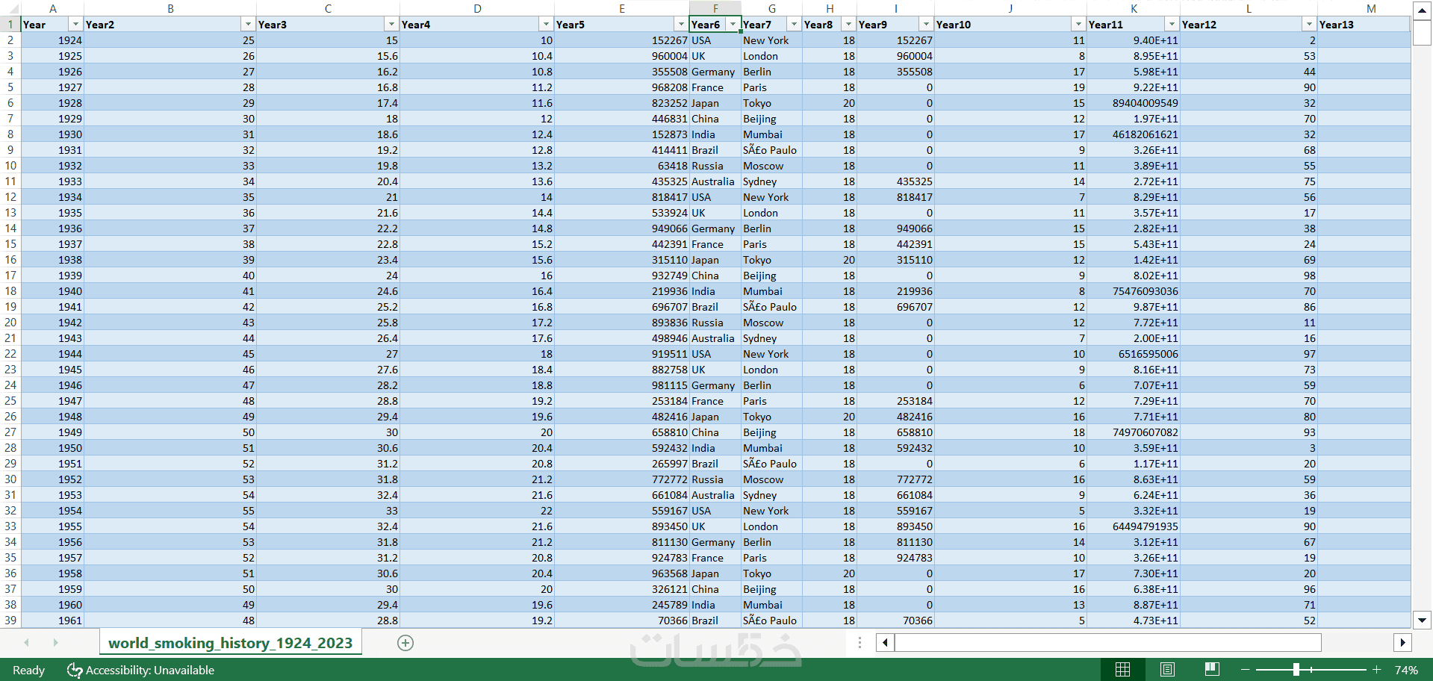This screenshot has width=1433, height=681.
Task: Open the Year4 filter dropdown
Action: 546,25
